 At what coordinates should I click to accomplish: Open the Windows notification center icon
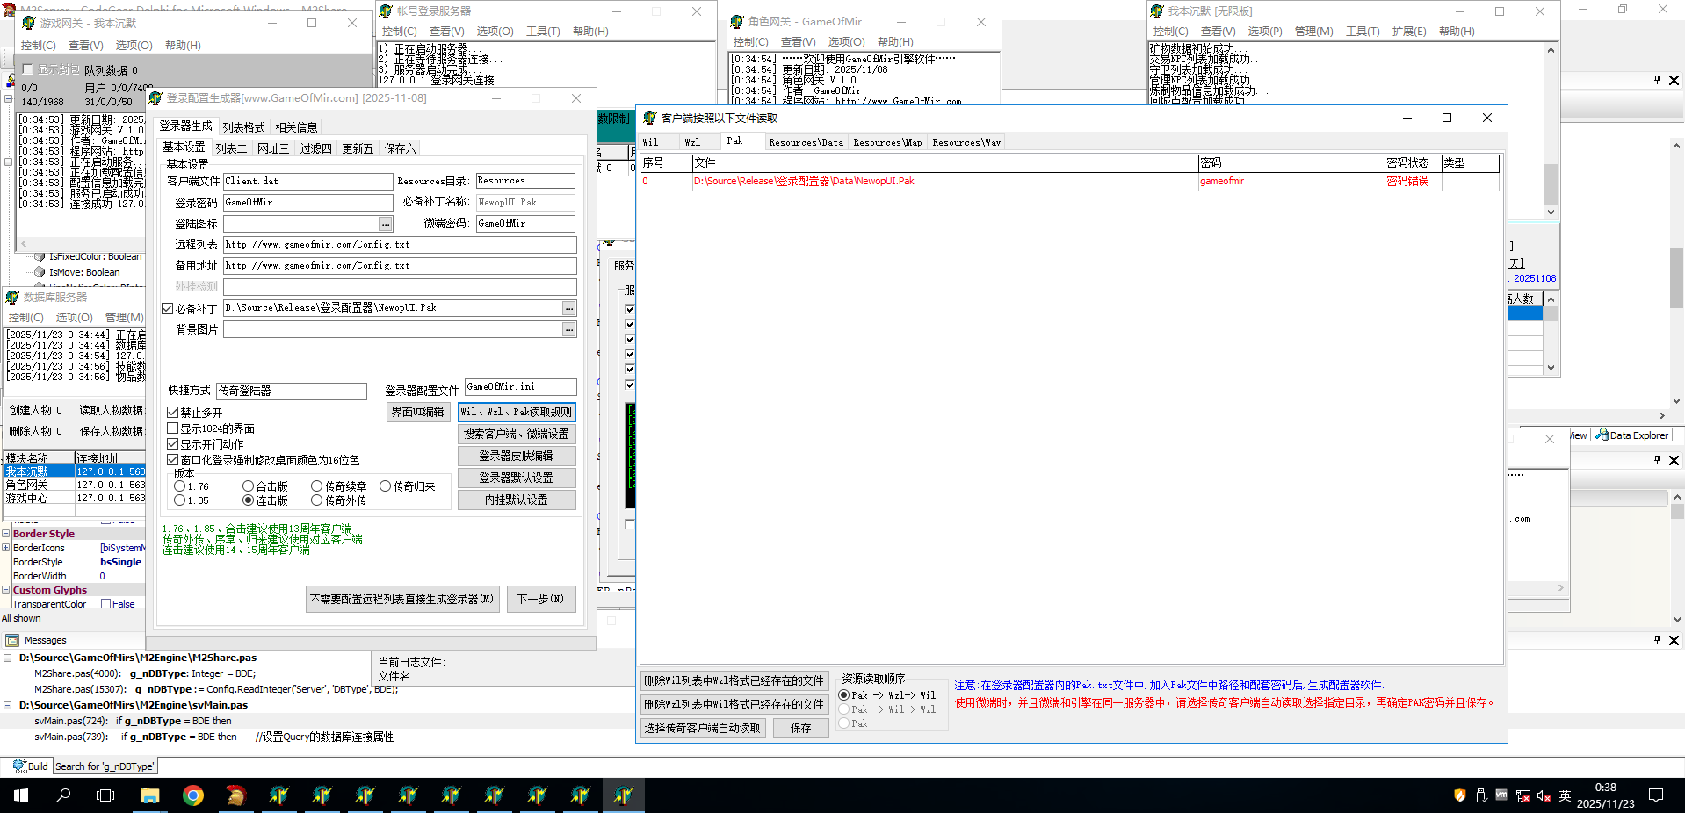point(1656,795)
